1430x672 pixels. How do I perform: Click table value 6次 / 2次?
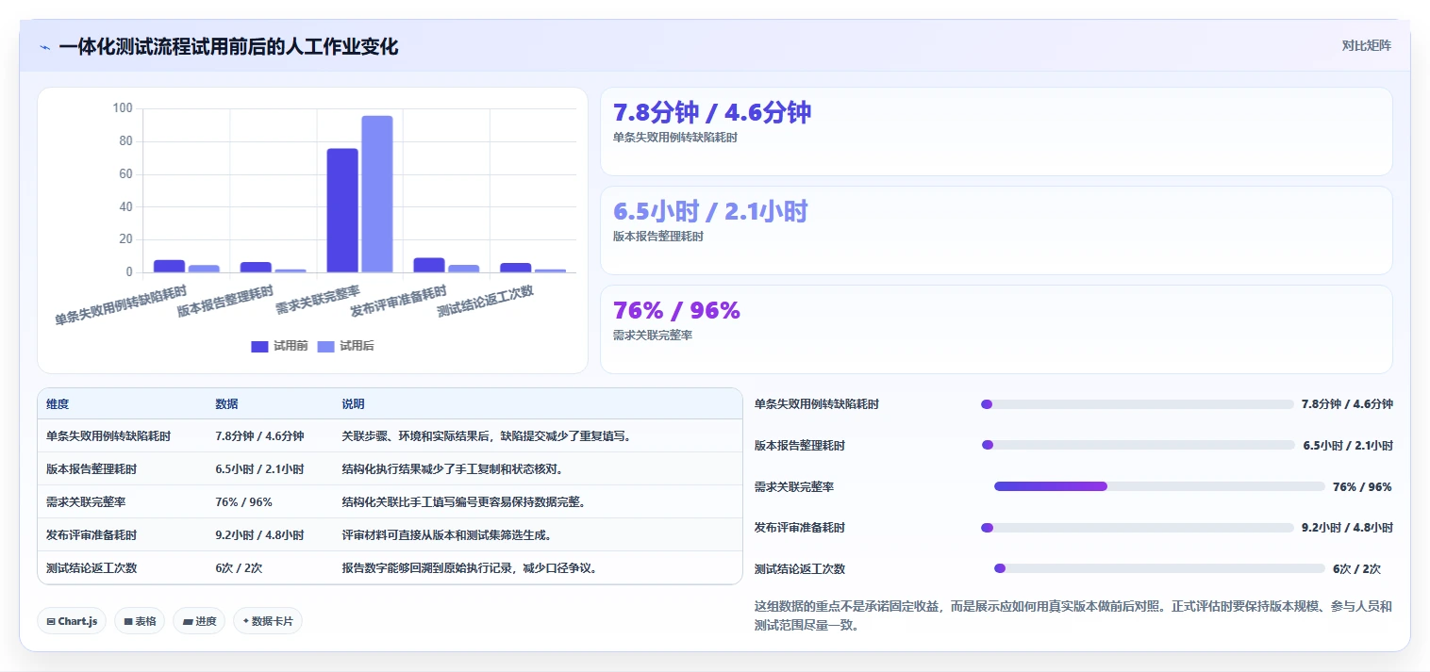239,567
